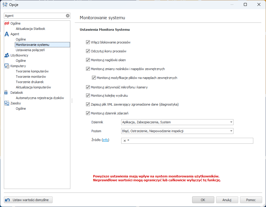Uncheck Monitoruj nagłówki okien
This screenshot has height=207, width=266.
(88, 60)
